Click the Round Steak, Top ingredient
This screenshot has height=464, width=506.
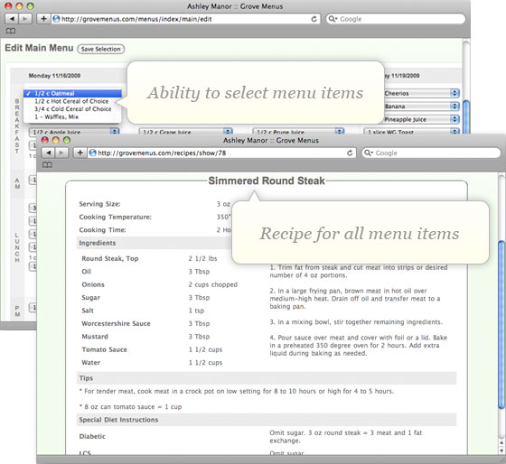[110, 258]
